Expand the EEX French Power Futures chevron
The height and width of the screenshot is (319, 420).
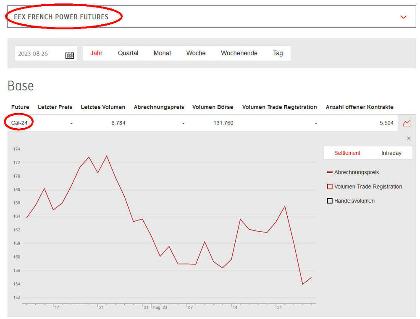click(403, 17)
